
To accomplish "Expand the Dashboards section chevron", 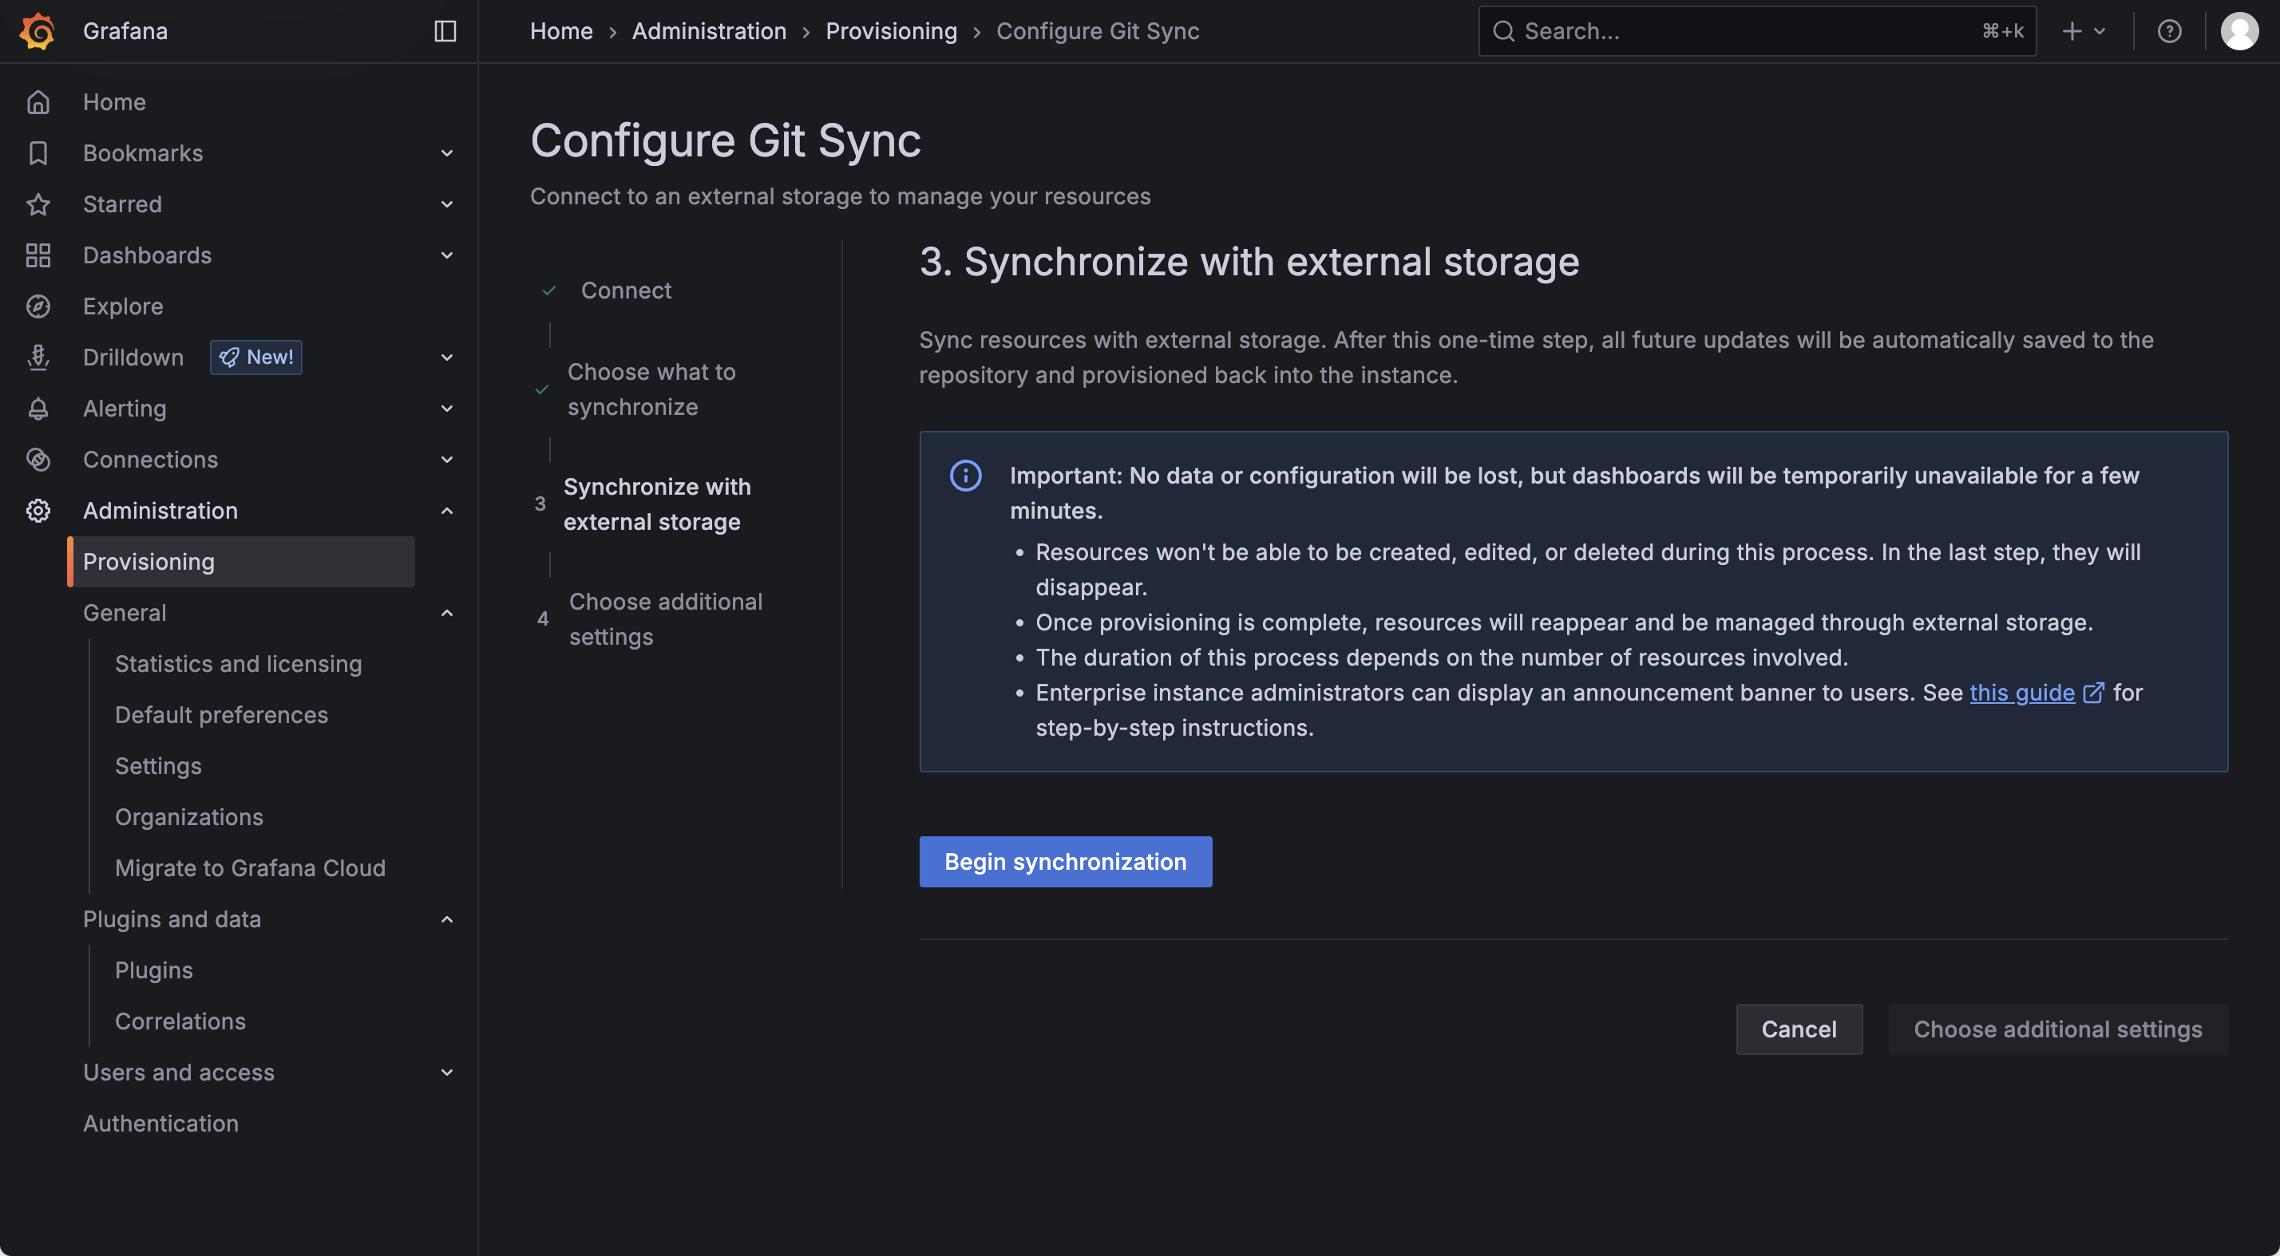I will click(x=447, y=255).
